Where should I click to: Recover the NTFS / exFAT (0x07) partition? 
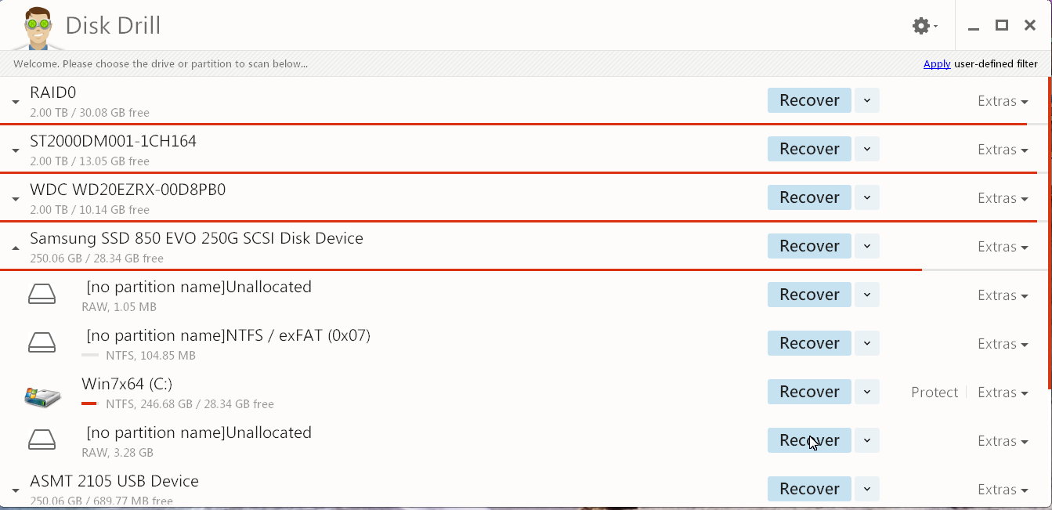[809, 343]
